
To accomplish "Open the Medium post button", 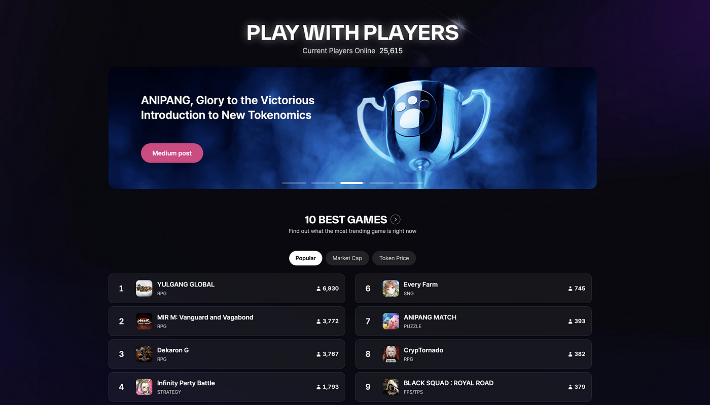I will pyautogui.click(x=172, y=153).
